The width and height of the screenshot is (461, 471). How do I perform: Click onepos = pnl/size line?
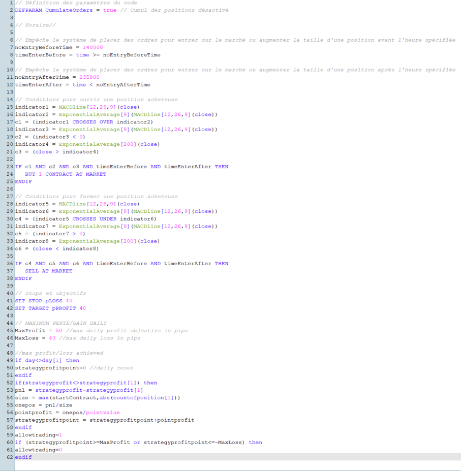(44, 405)
